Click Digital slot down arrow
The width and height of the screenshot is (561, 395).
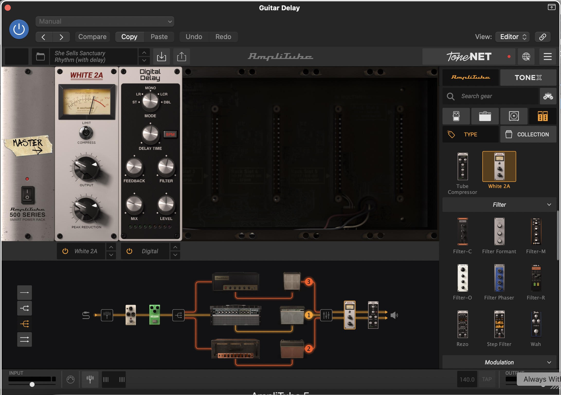[x=175, y=255]
